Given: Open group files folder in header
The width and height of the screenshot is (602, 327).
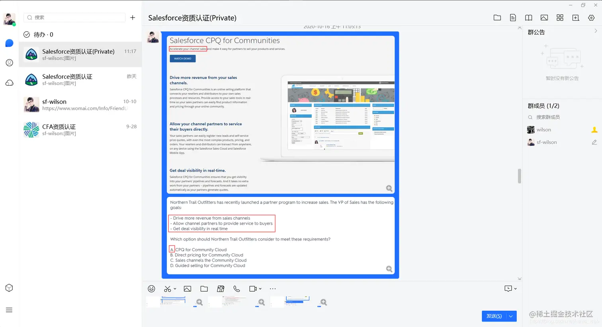Looking at the screenshot, I should pyautogui.click(x=497, y=18).
